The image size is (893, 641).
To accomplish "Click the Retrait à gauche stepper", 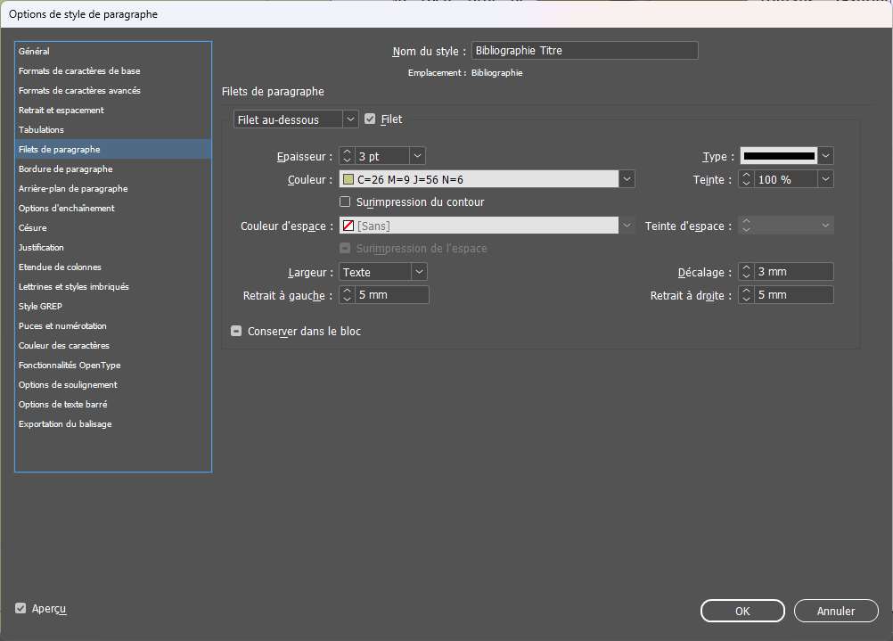I will pyautogui.click(x=347, y=295).
